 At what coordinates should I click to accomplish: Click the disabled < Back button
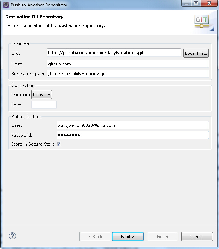(x=95, y=236)
